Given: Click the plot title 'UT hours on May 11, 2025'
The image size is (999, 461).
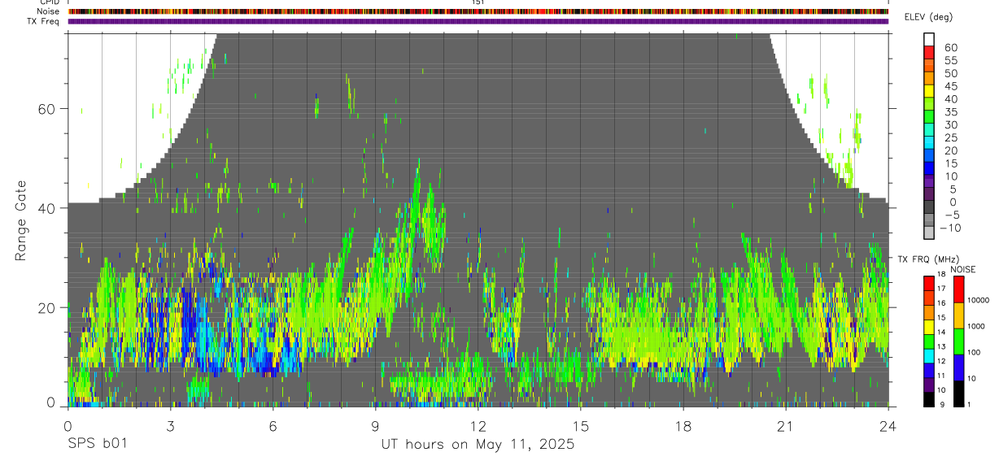Looking at the screenshot, I should [478, 445].
